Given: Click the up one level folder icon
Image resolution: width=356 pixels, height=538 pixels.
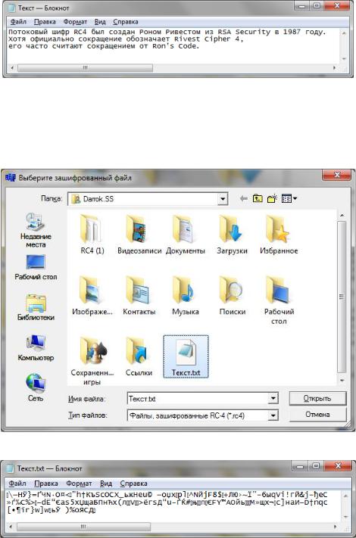Looking at the screenshot, I should [x=258, y=199].
